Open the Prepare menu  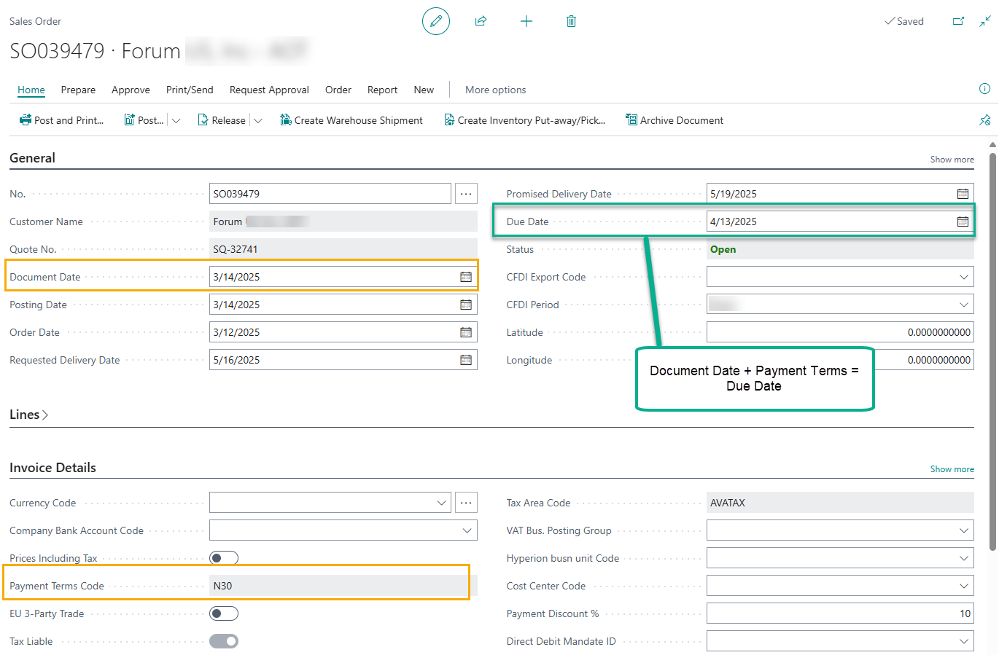click(78, 90)
